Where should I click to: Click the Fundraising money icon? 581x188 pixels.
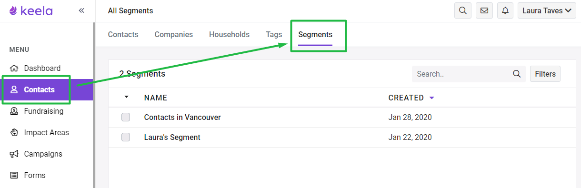[14, 111]
